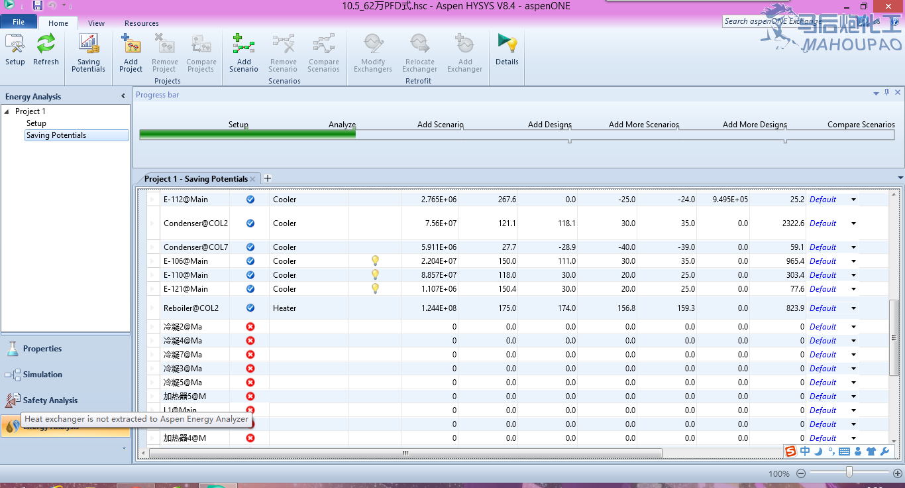Open utility dropdown for Condenser@COL2 row
The height and width of the screenshot is (488, 905).
click(x=853, y=223)
